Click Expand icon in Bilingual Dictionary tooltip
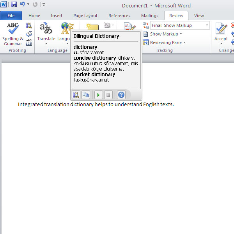 76,95
